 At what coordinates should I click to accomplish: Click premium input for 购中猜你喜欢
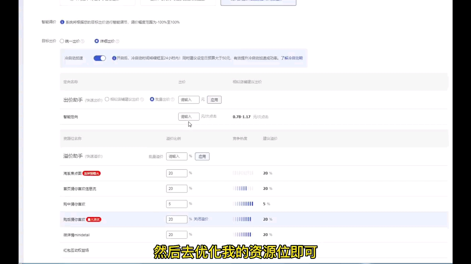[x=177, y=204]
